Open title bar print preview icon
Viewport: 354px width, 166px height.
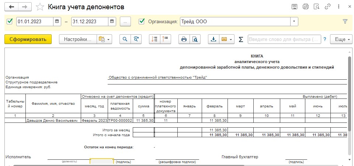[x=316, y=7]
